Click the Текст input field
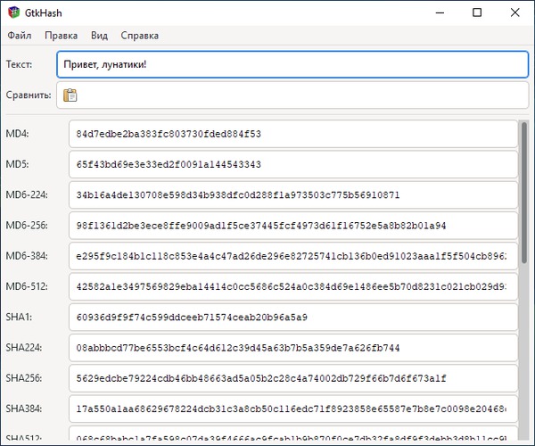This screenshot has height=446, width=535. point(292,64)
